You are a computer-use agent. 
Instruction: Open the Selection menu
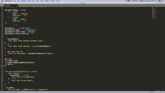click(x=23, y=1)
